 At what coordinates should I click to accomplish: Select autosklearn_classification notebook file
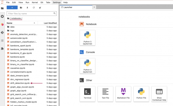point(32,42)
